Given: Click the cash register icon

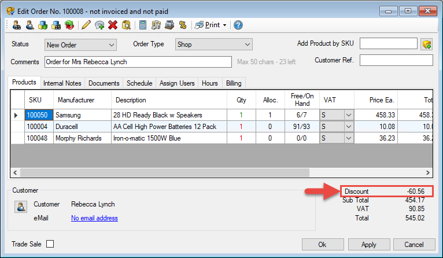Looking at the screenshot, I should click(x=169, y=25).
